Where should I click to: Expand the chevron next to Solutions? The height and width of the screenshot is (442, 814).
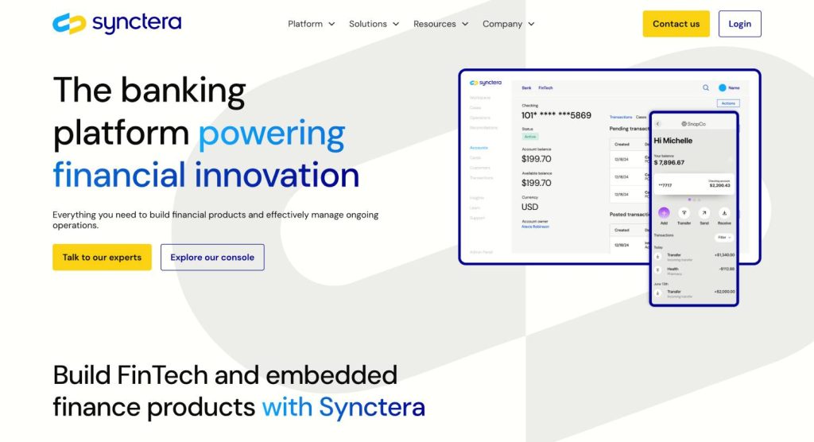396,24
